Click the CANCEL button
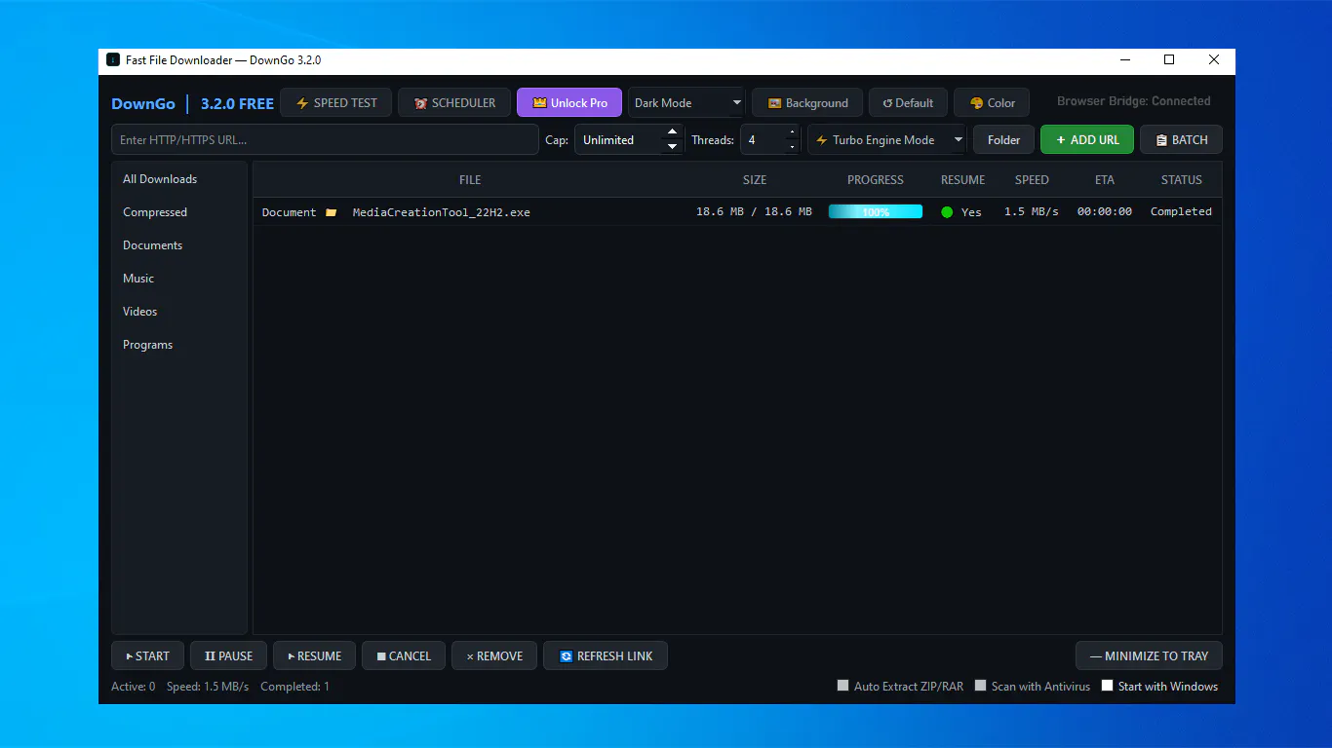 click(404, 655)
